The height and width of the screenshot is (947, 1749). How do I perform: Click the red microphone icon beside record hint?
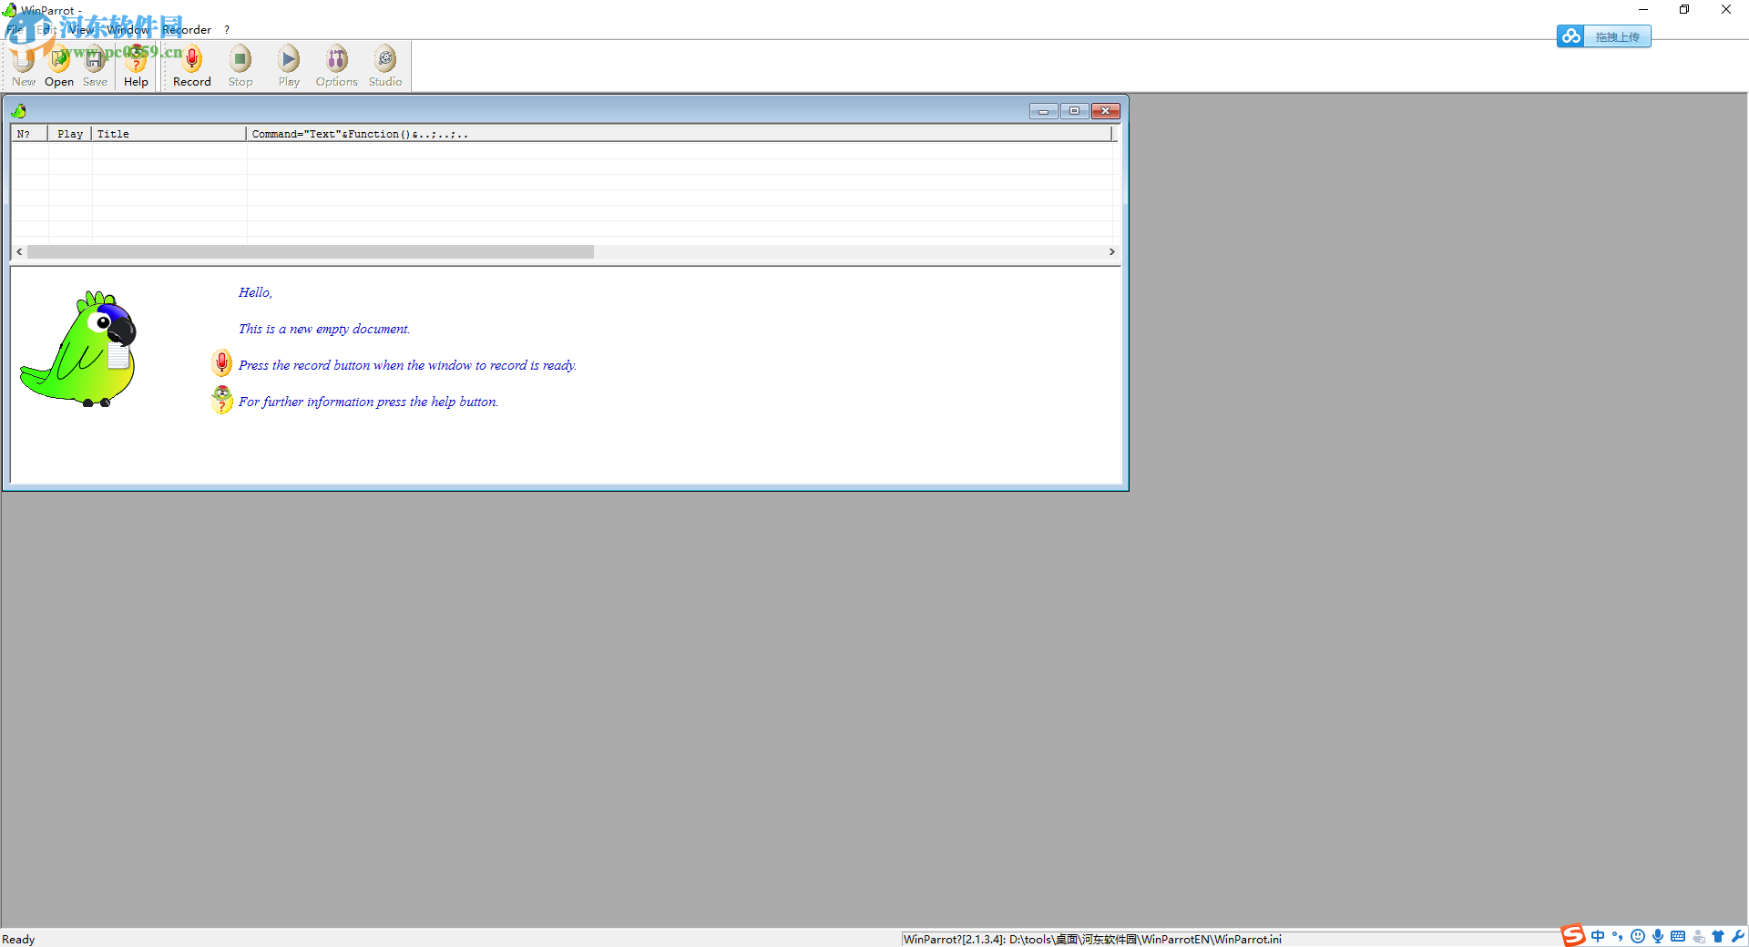221,363
